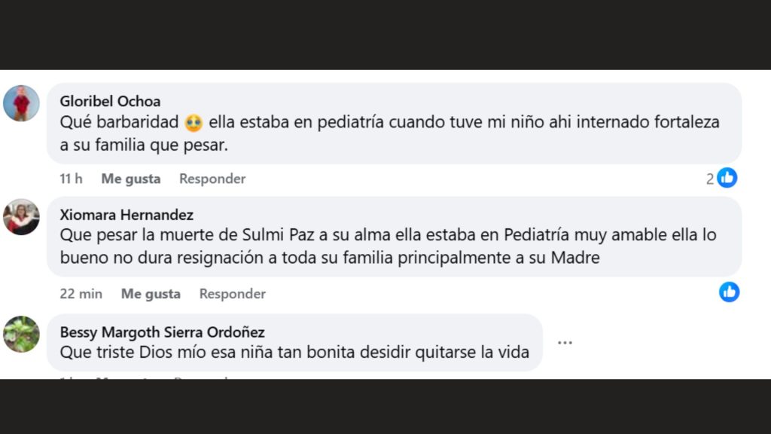Click the 11 h timestamp on Gloribel's comment

click(x=70, y=179)
